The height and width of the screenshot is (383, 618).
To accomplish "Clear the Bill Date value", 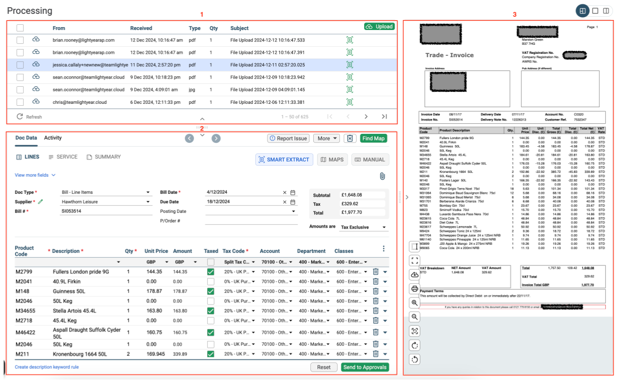I will [285, 192].
